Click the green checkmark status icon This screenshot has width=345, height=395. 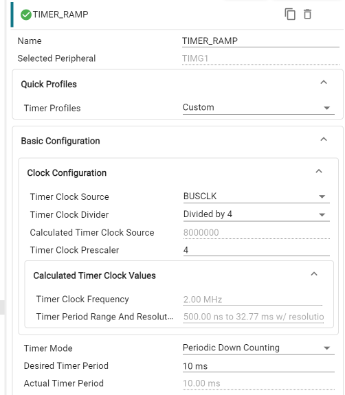tap(25, 14)
